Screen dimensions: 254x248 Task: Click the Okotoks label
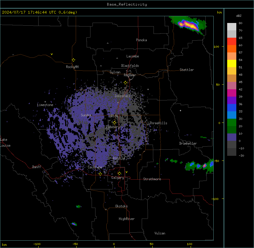coord(121,206)
